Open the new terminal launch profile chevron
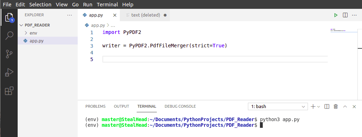The image size is (362, 137). [319, 107]
